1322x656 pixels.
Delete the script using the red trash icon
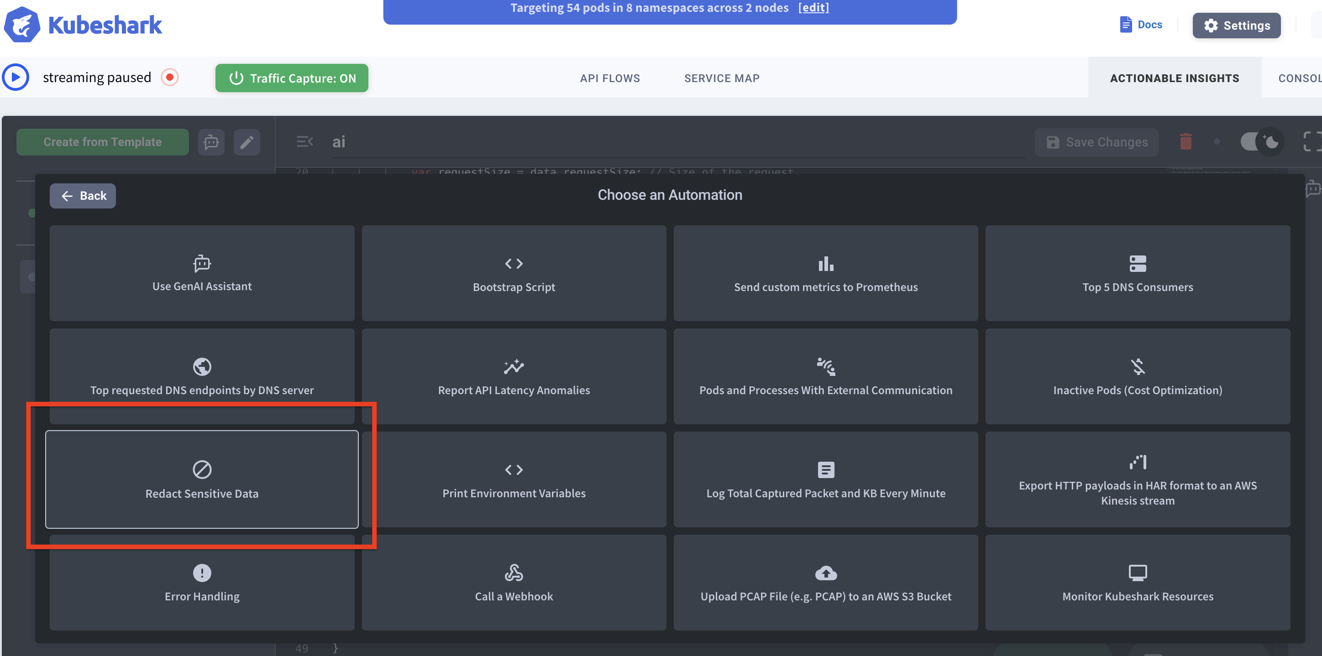pos(1186,142)
